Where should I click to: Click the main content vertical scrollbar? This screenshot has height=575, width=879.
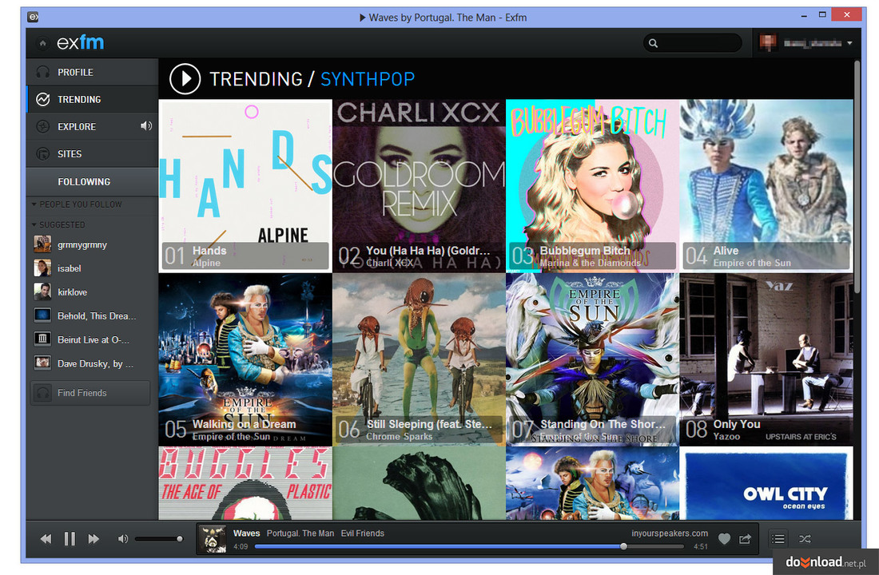point(857,176)
